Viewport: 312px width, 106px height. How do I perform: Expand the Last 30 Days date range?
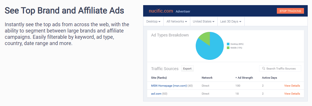pos(231,21)
